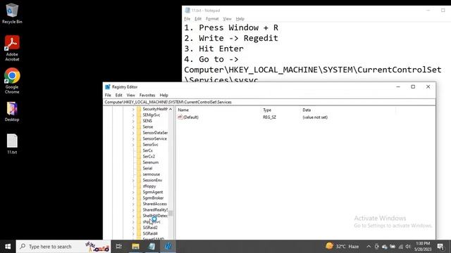The width and height of the screenshot is (451, 253).
Task: Switch to Notepad taskbar icon
Action: [152, 247]
